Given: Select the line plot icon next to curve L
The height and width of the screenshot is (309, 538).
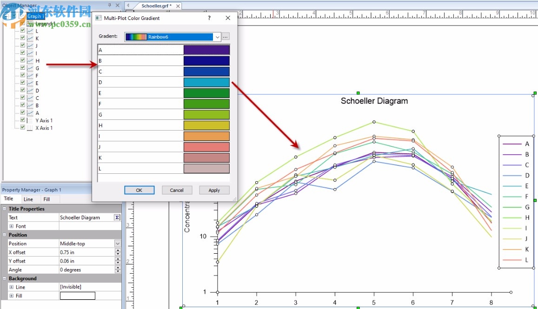Looking at the screenshot, I should (x=29, y=32).
